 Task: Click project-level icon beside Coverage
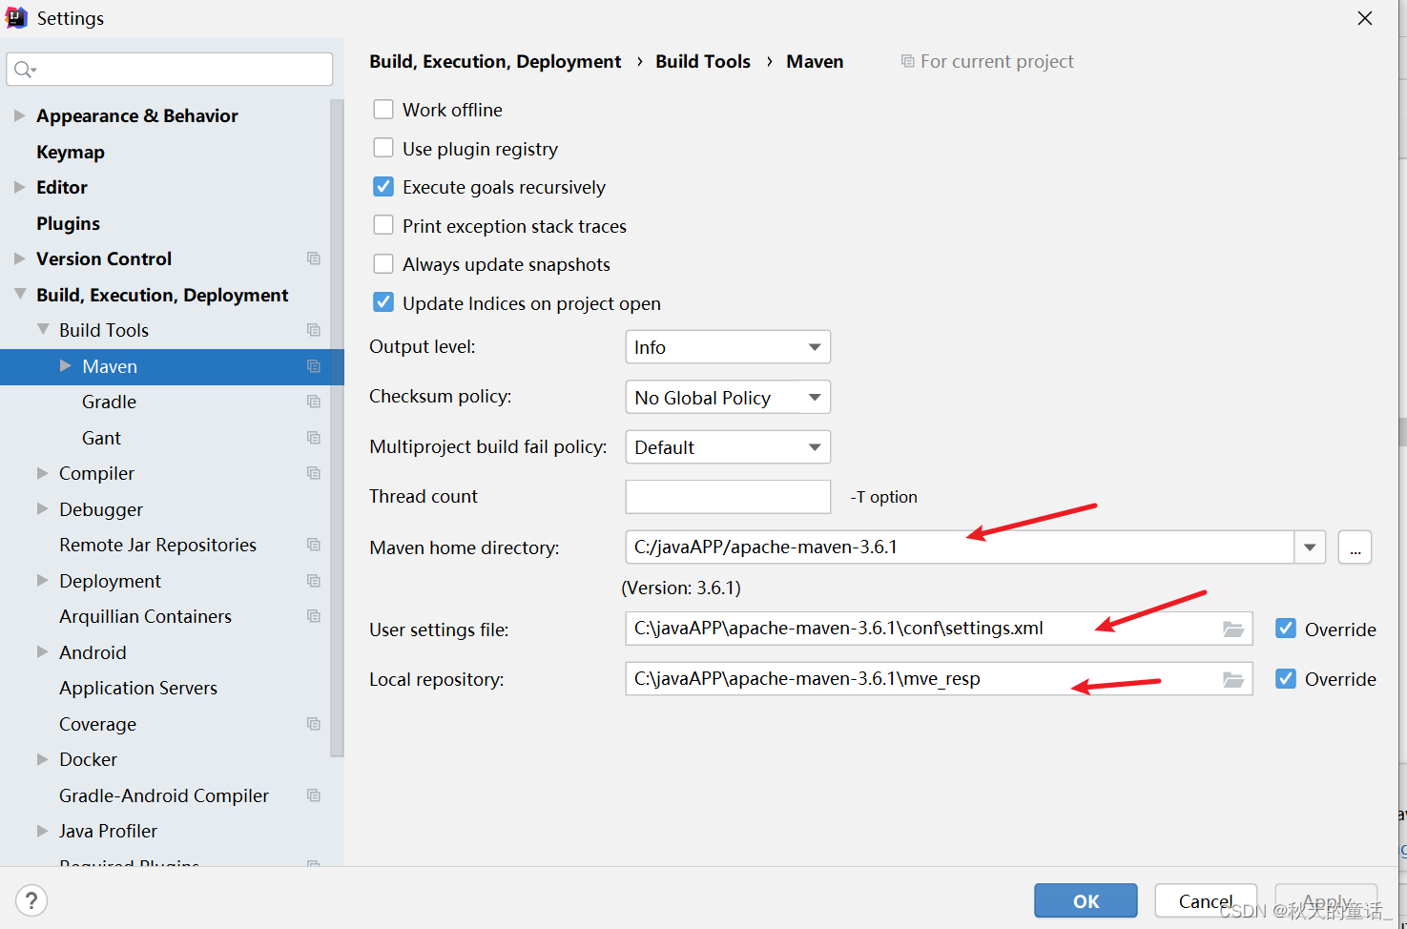tap(313, 724)
